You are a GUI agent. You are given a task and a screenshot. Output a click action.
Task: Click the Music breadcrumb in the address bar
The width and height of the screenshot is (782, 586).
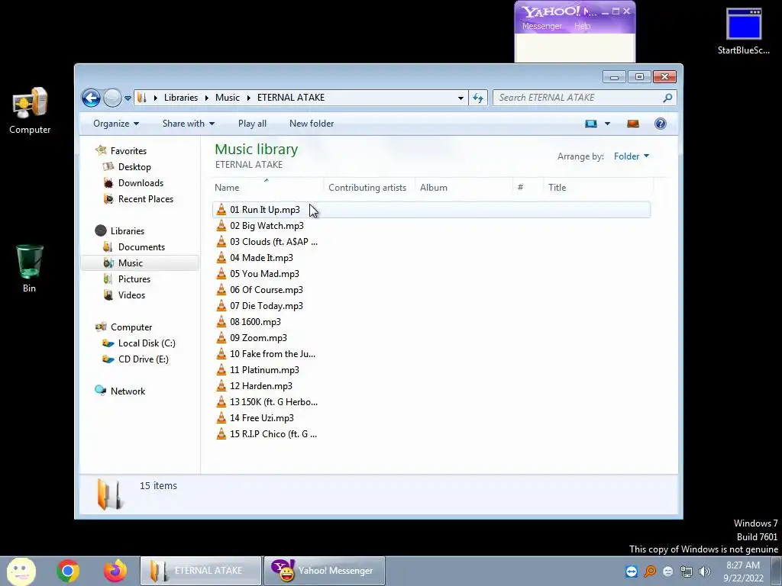coord(228,98)
